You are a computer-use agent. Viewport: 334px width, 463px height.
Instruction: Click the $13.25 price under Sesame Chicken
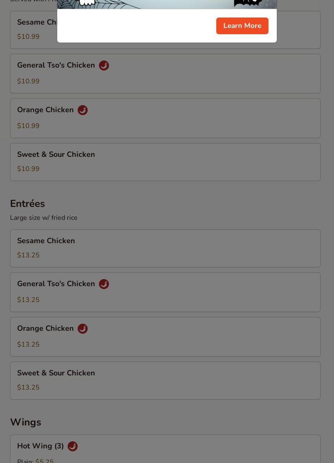28,255
